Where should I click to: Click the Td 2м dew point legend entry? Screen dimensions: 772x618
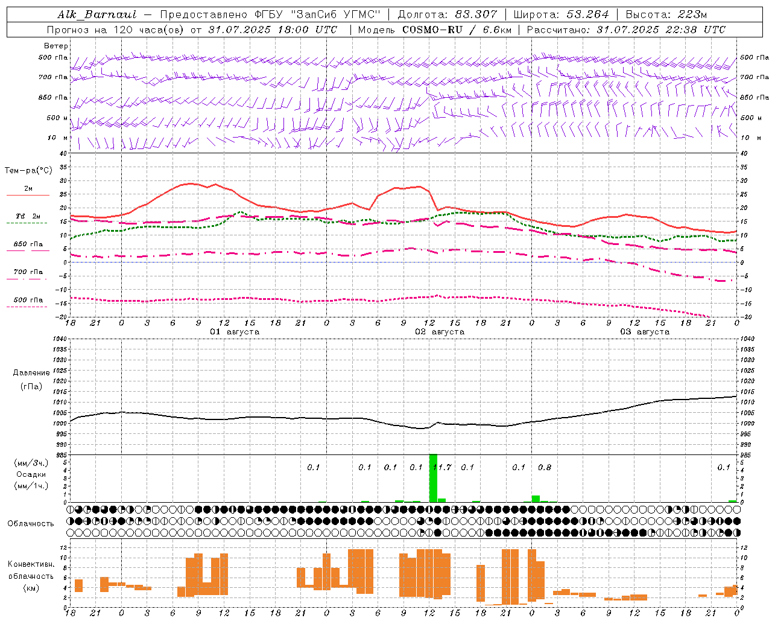point(28,219)
